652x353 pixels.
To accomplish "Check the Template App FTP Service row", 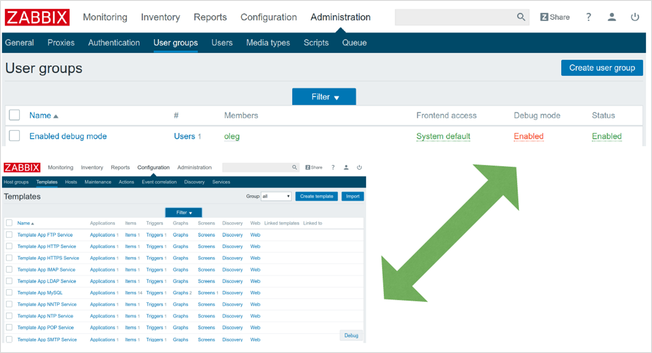I will (9, 235).
